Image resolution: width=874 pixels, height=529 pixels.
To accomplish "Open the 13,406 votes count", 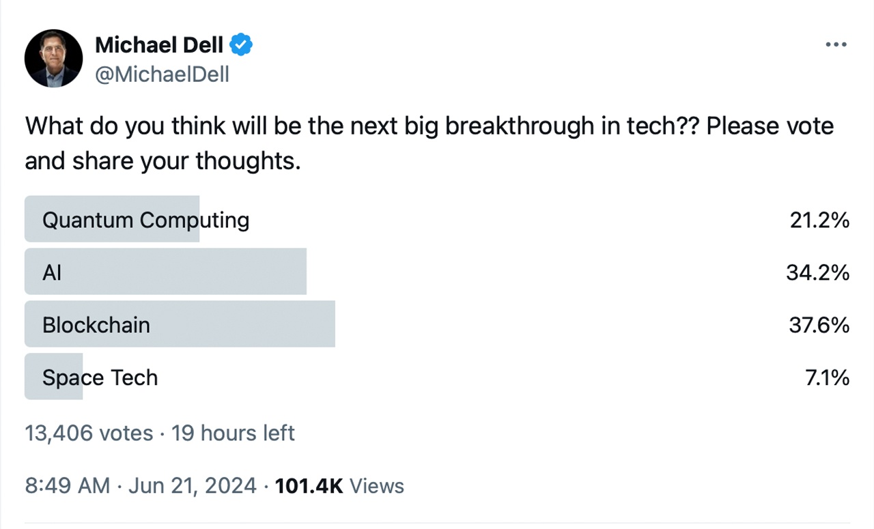I will pyautogui.click(x=88, y=433).
